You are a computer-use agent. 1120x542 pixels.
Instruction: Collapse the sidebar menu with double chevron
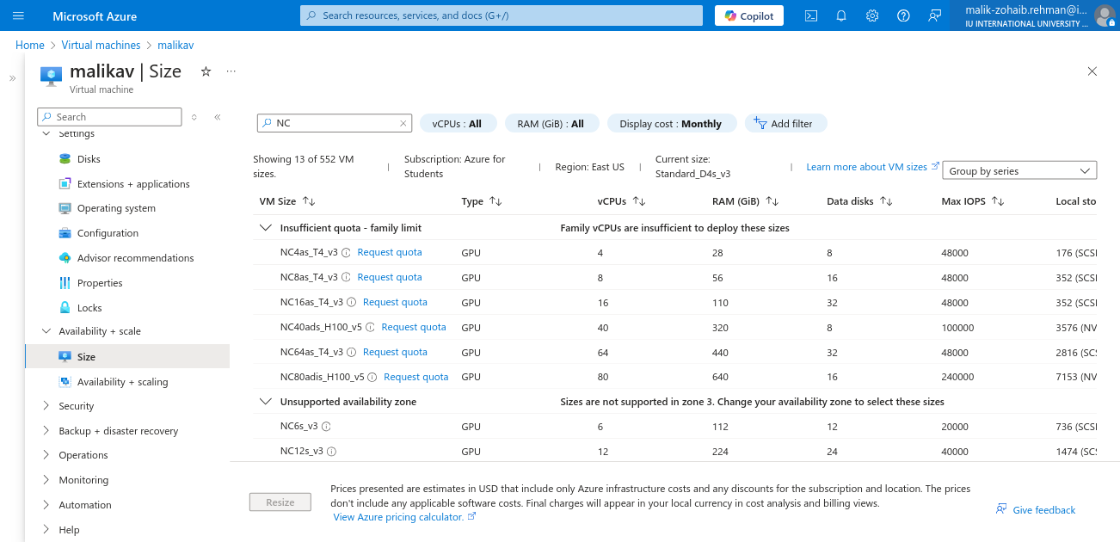tap(218, 117)
